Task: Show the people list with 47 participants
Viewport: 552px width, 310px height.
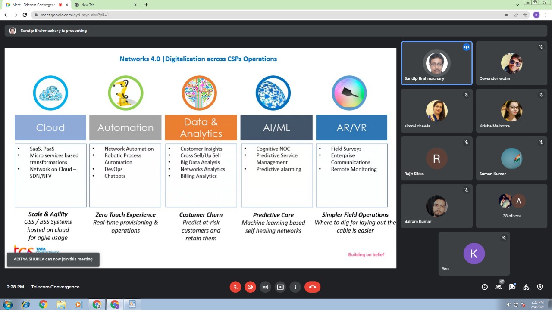Action: pyautogui.click(x=499, y=287)
